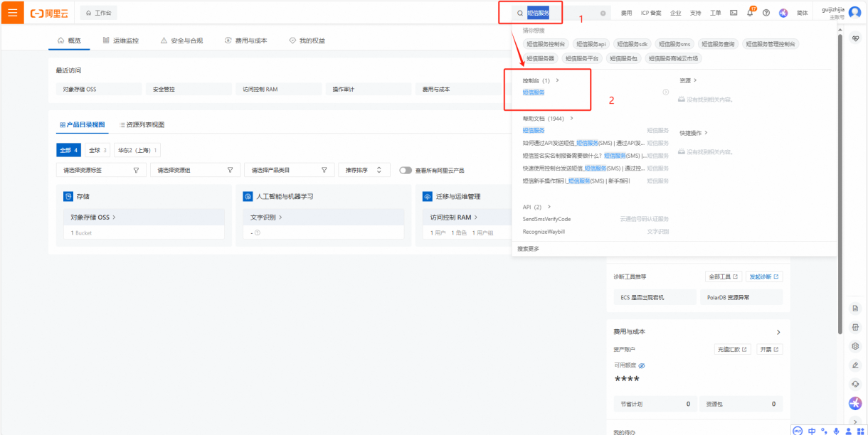This screenshot has width=868, height=435.
Task: Click 开票 button
Action: 769,349
